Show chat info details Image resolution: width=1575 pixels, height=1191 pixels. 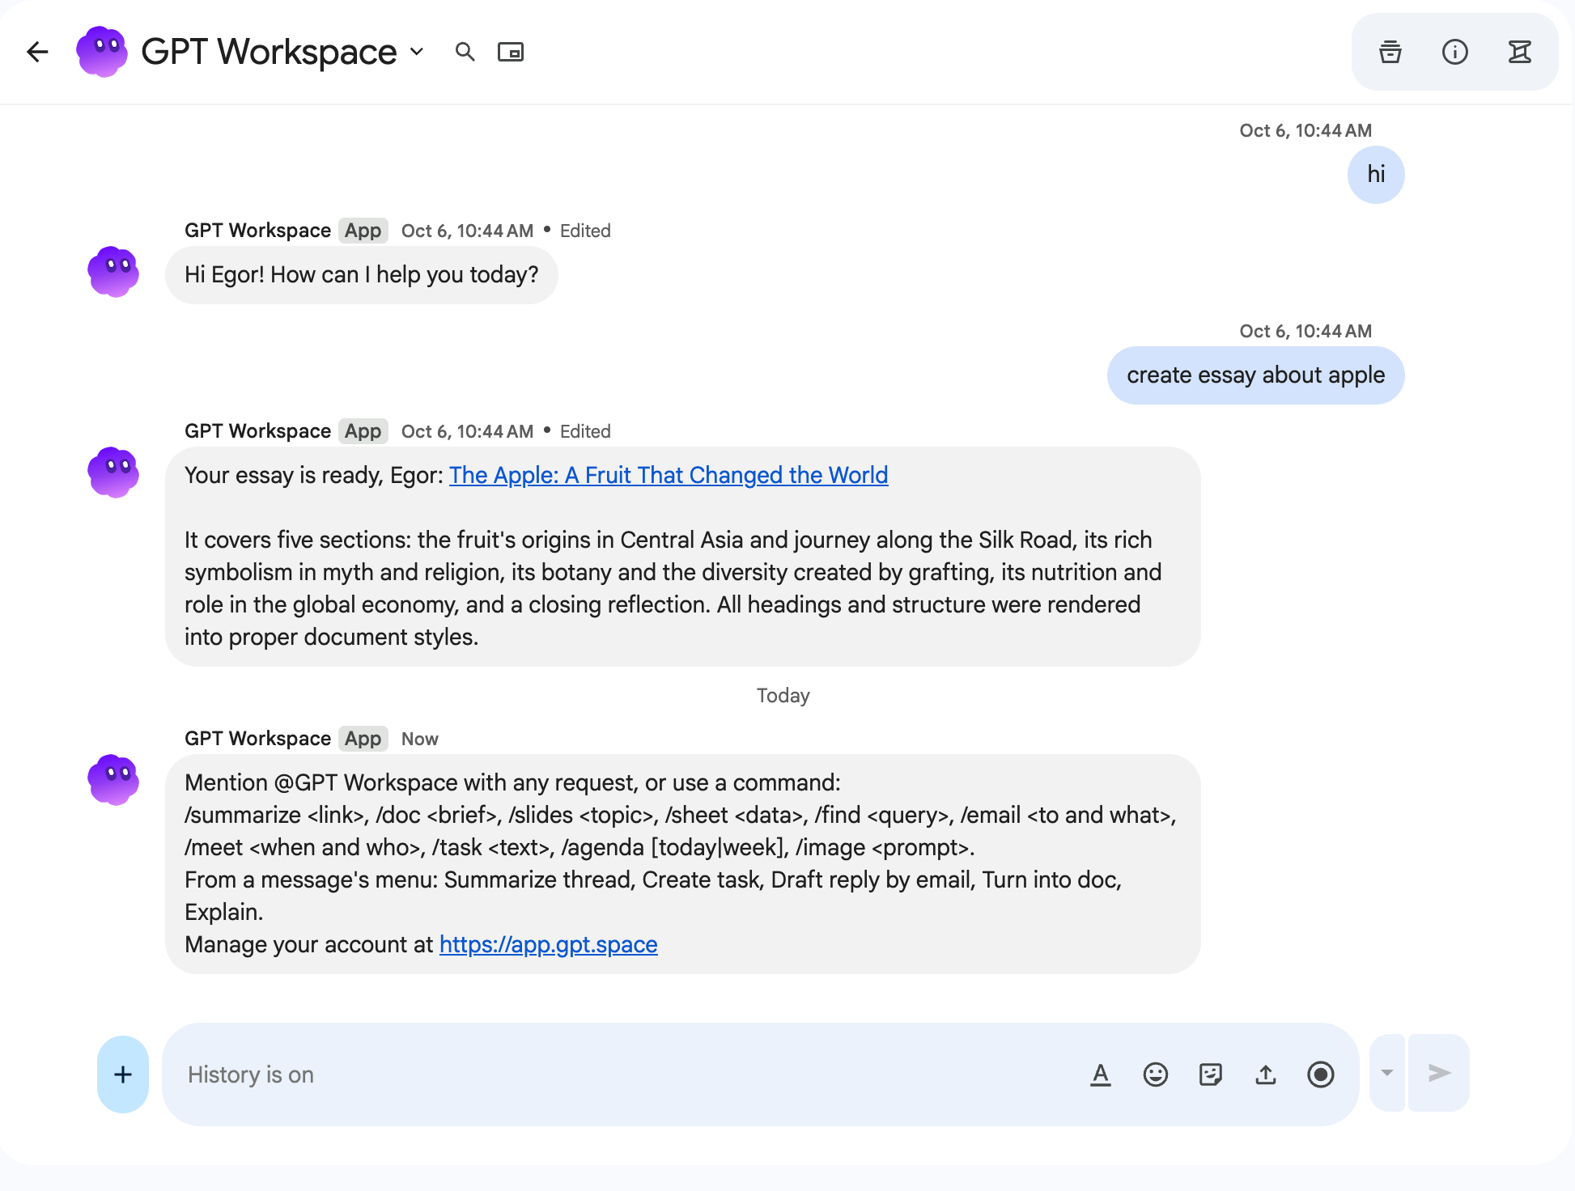pos(1455,53)
